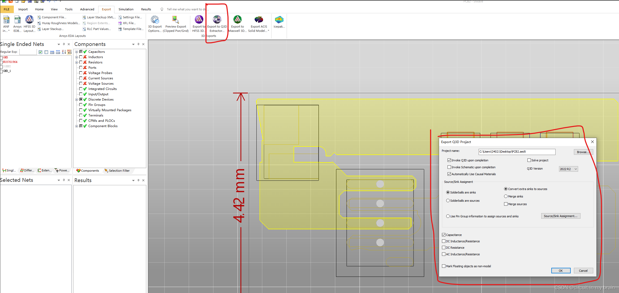Toggle Capacitance checkbox
The width and height of the screenshot is (619, 293).
click(444, 235)
